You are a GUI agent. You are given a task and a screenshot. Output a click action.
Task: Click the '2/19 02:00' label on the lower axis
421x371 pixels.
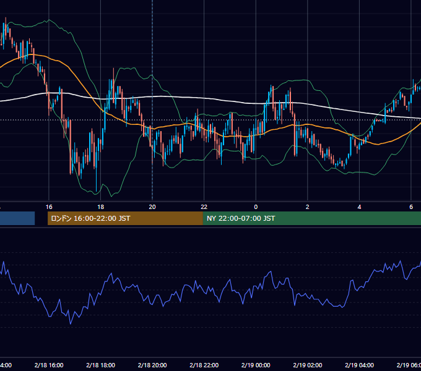[x=308, y=365]
